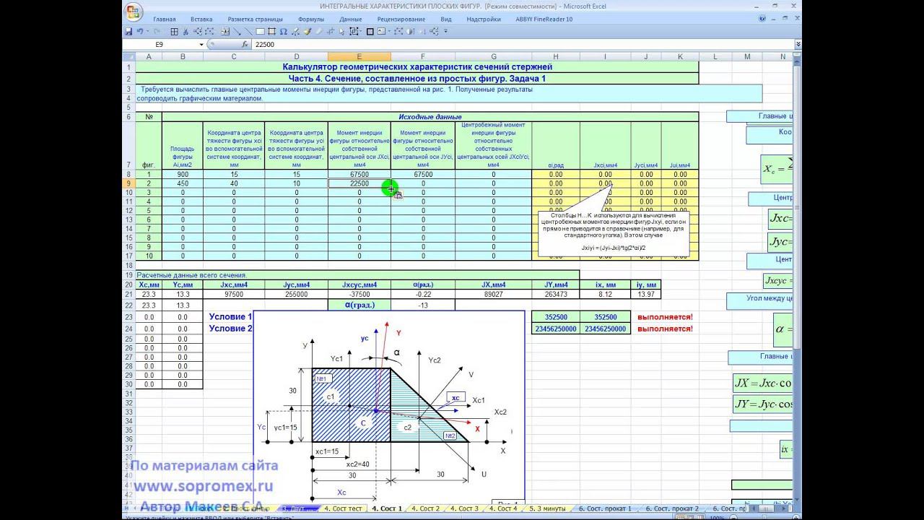Screen dimensions: 924x520
Task: Switch to the '4. Сост тест' sheet tab
Action: point(343,508)
